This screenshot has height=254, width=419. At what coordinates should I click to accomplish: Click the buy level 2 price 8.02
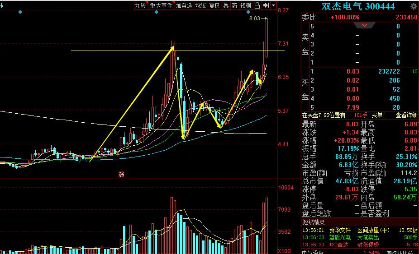pyautogui.click(x=353, y=80)
